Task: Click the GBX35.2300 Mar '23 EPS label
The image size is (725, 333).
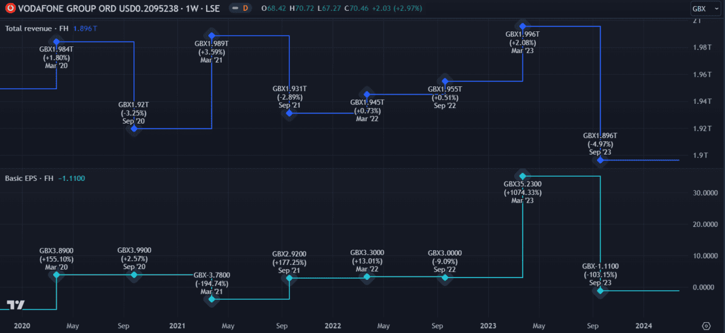Action: click(x=523, y=192)
